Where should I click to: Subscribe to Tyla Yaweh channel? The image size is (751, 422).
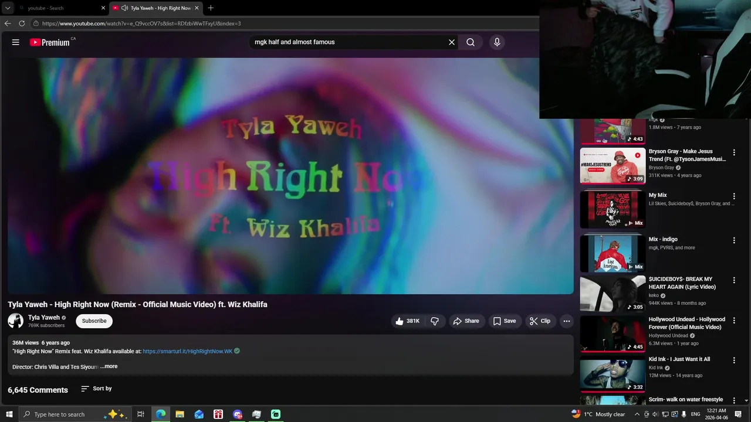coord(94,321)
